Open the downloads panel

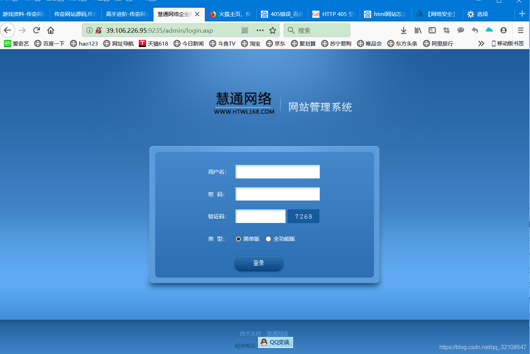[404, 30]
